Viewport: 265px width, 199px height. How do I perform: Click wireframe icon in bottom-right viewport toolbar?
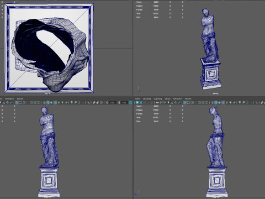(212, 102)
